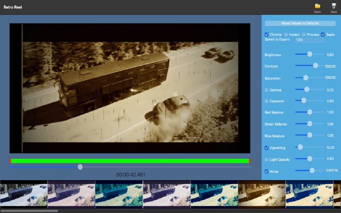Select the seventh blue high-contrast preset thumbnail
The width and height of the screenshot is (341, 213).
pyautogui.click(x=309, y=194)
